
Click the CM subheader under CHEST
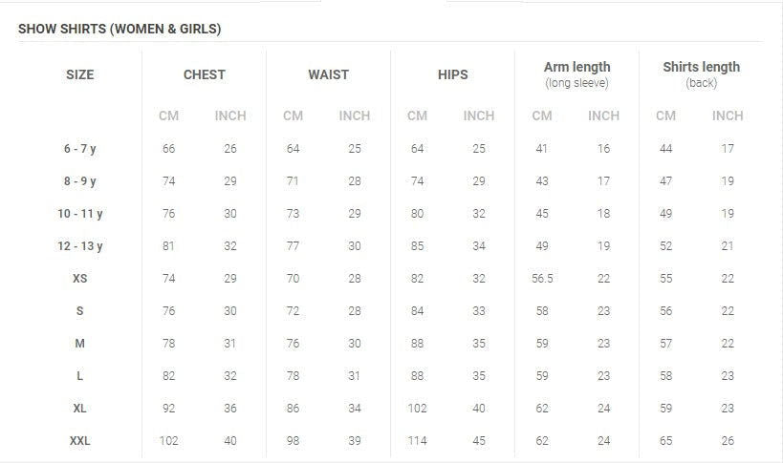tap(168, 116)
